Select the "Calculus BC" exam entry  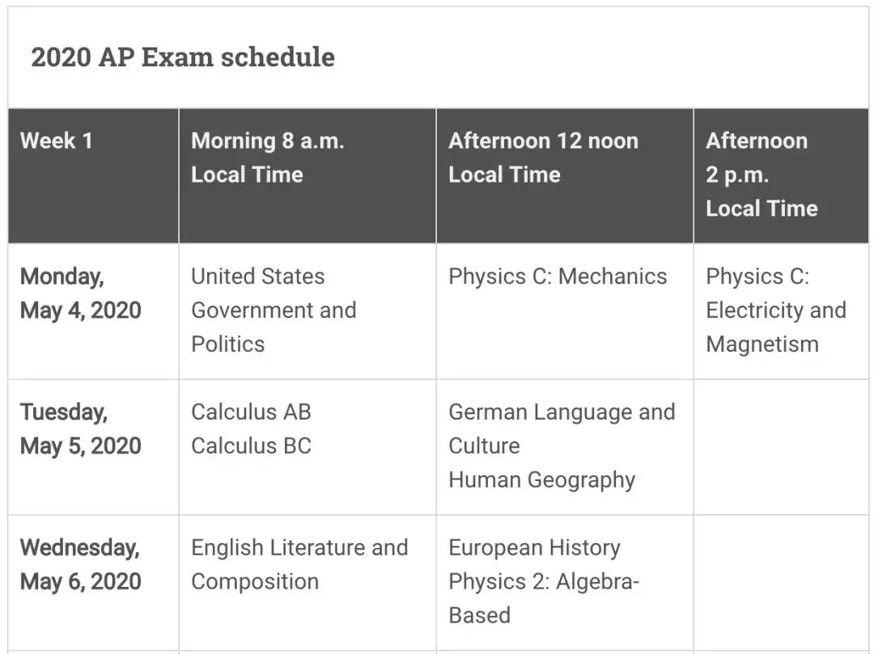[x=251, y=446]
